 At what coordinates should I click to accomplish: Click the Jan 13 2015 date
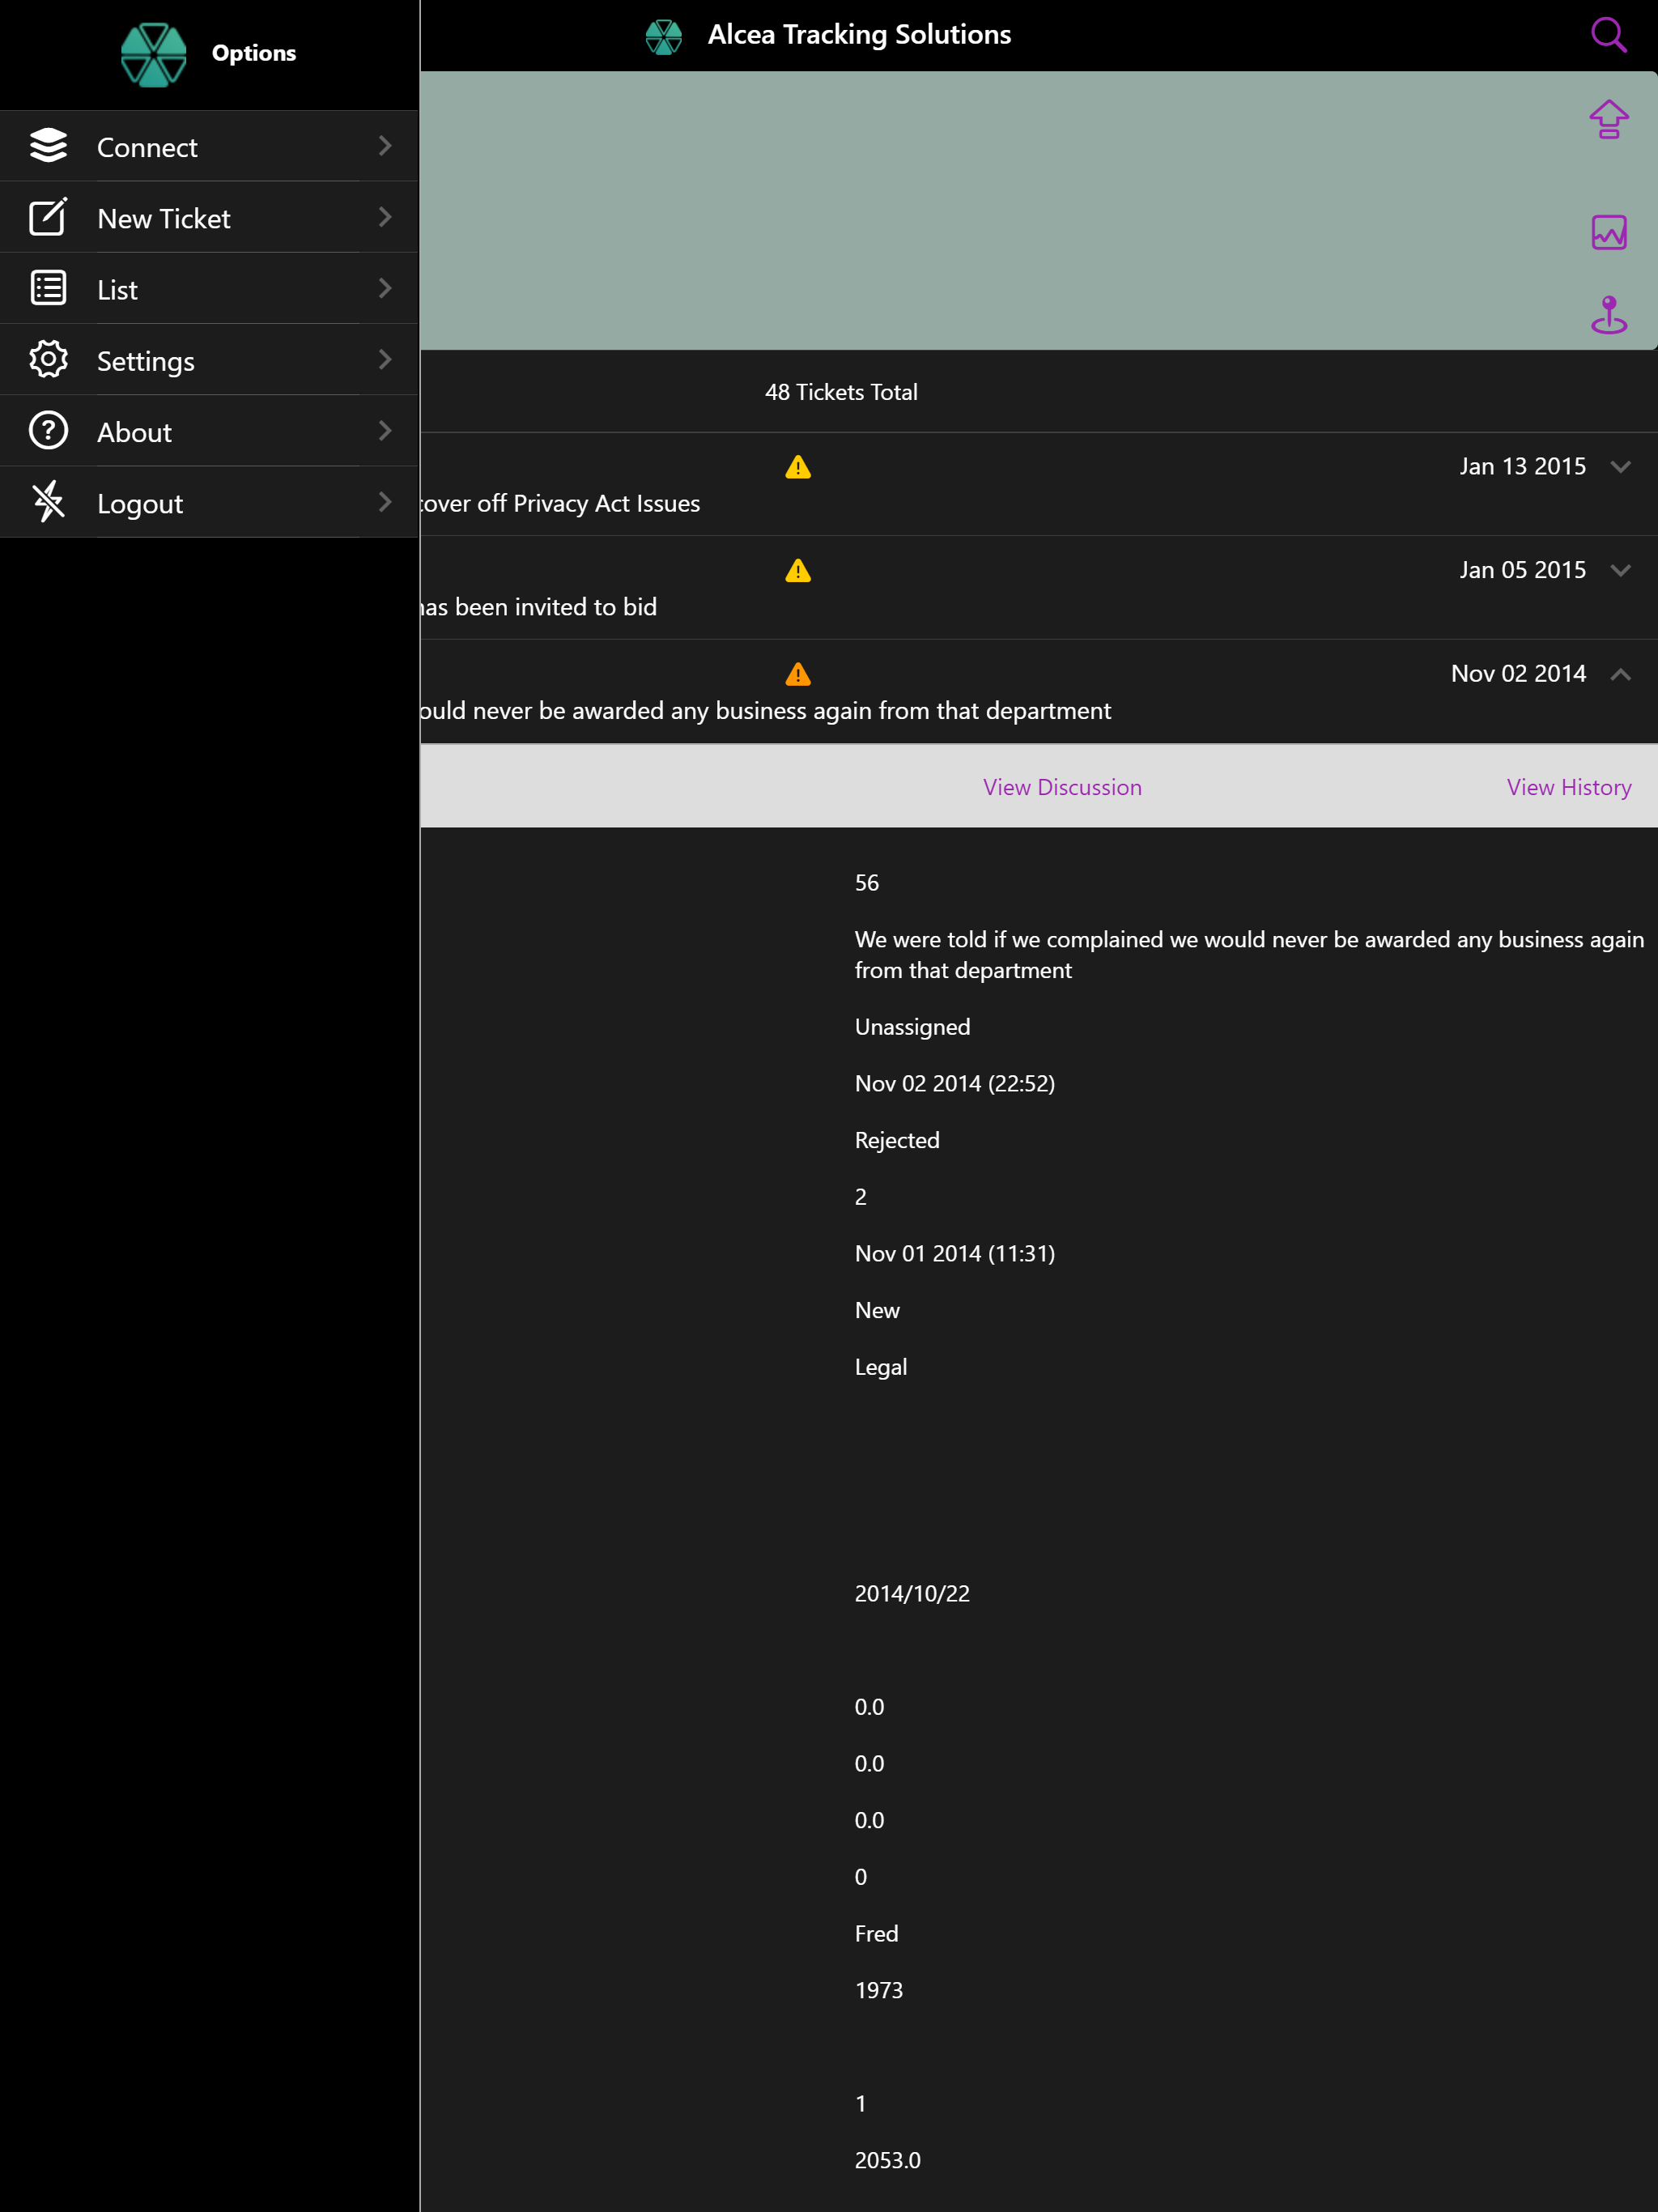1522,466
